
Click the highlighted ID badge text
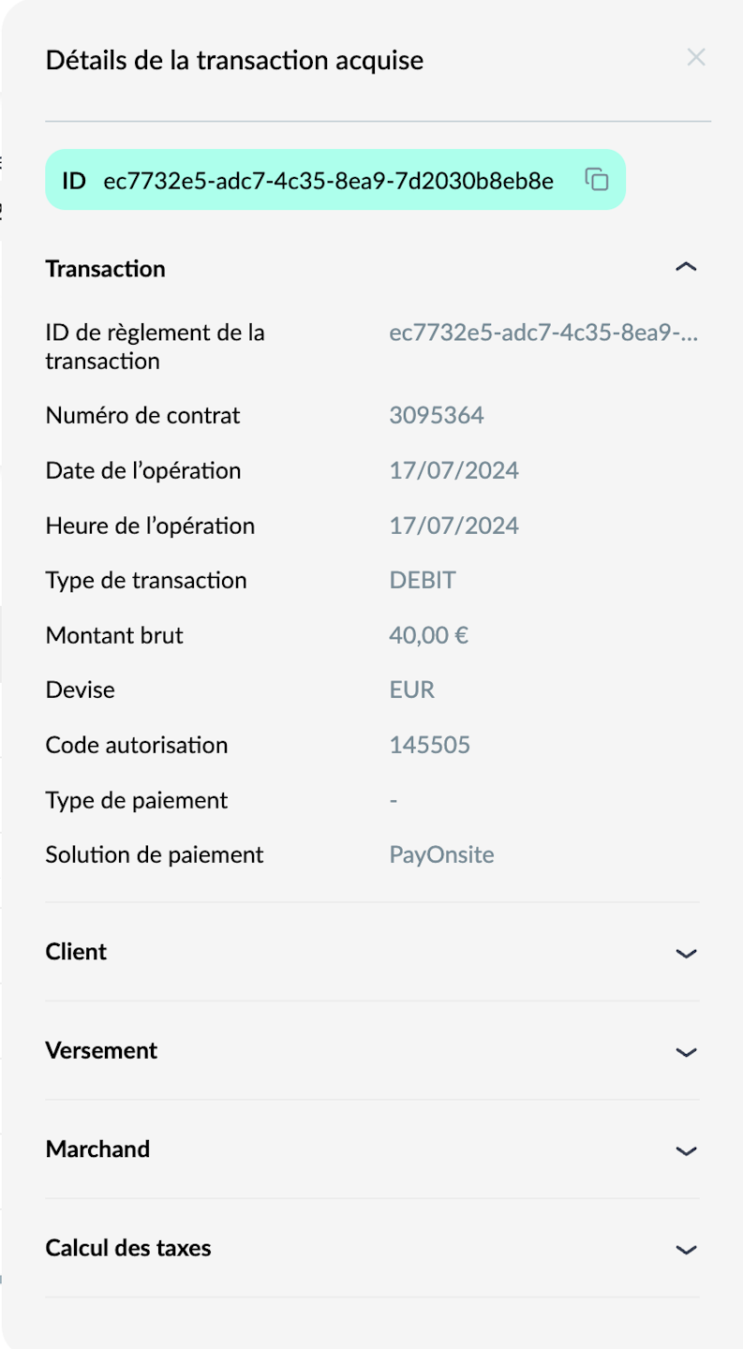pyautogui.click(x=307, y=180)
